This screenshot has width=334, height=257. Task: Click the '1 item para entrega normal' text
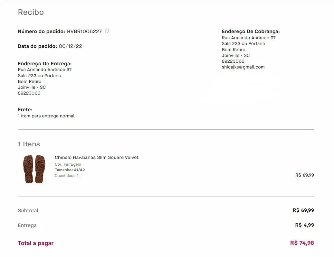coord(46,116)
